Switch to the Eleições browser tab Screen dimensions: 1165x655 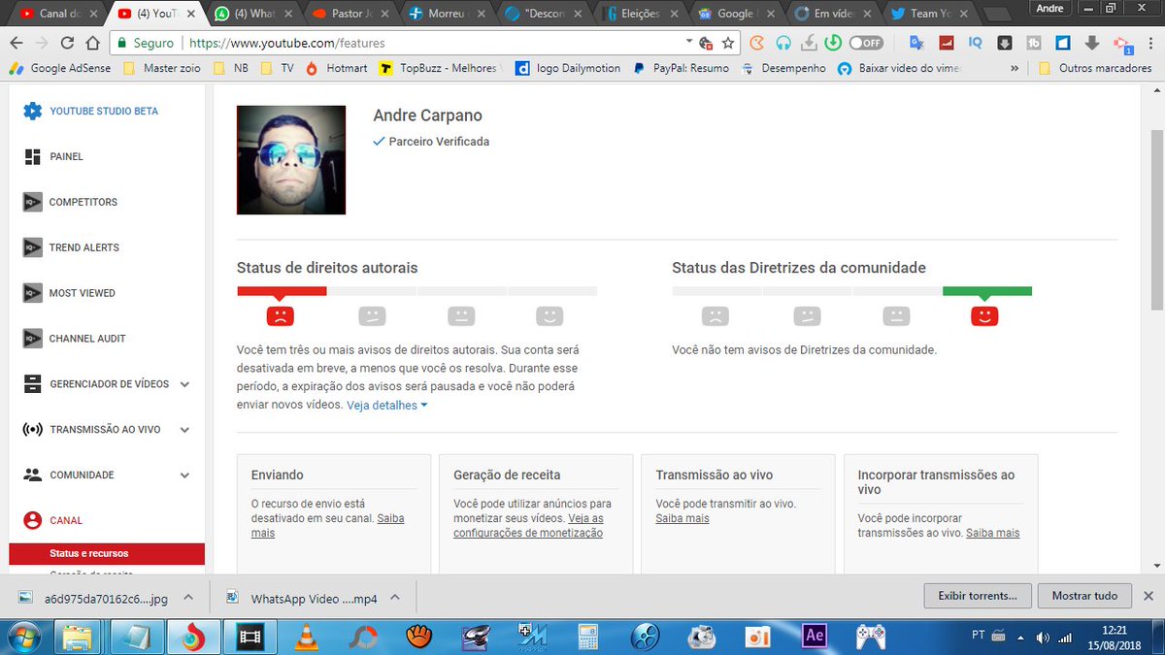tap(641, 14)
